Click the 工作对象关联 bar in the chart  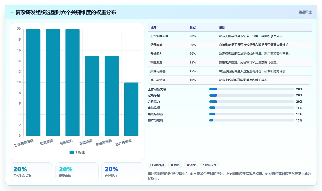(x=33, y=83)
